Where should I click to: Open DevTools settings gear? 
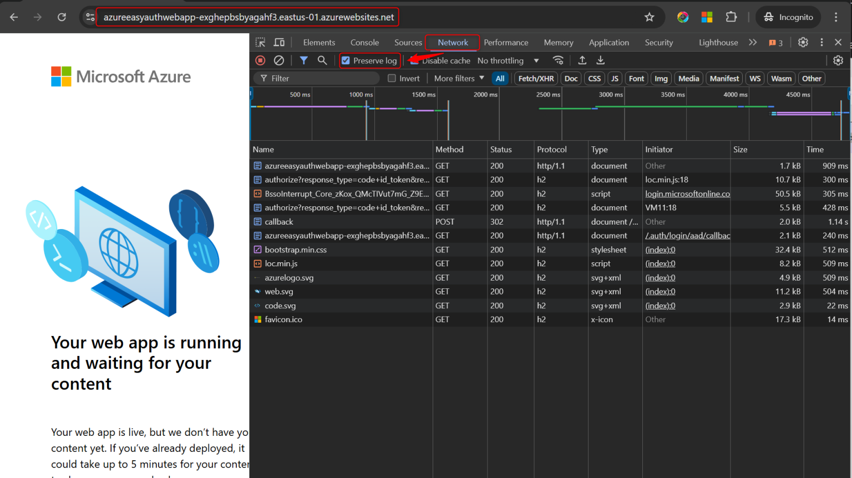804,42
